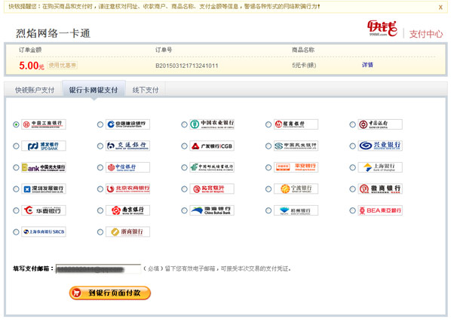Pick the 兴业银行 logo
This screenshot has height=322, width=451.
pyautogui.click(x=380, y=146)
